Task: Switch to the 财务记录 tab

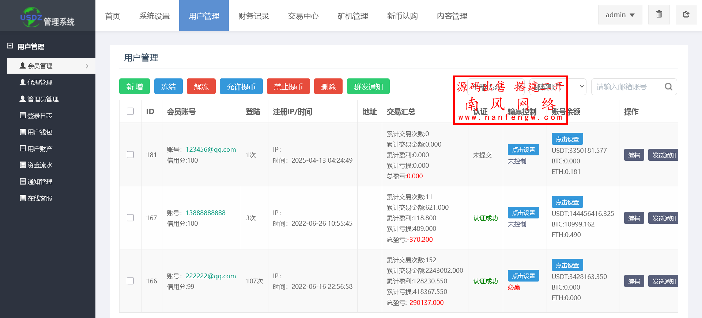Action: point(253,16)
